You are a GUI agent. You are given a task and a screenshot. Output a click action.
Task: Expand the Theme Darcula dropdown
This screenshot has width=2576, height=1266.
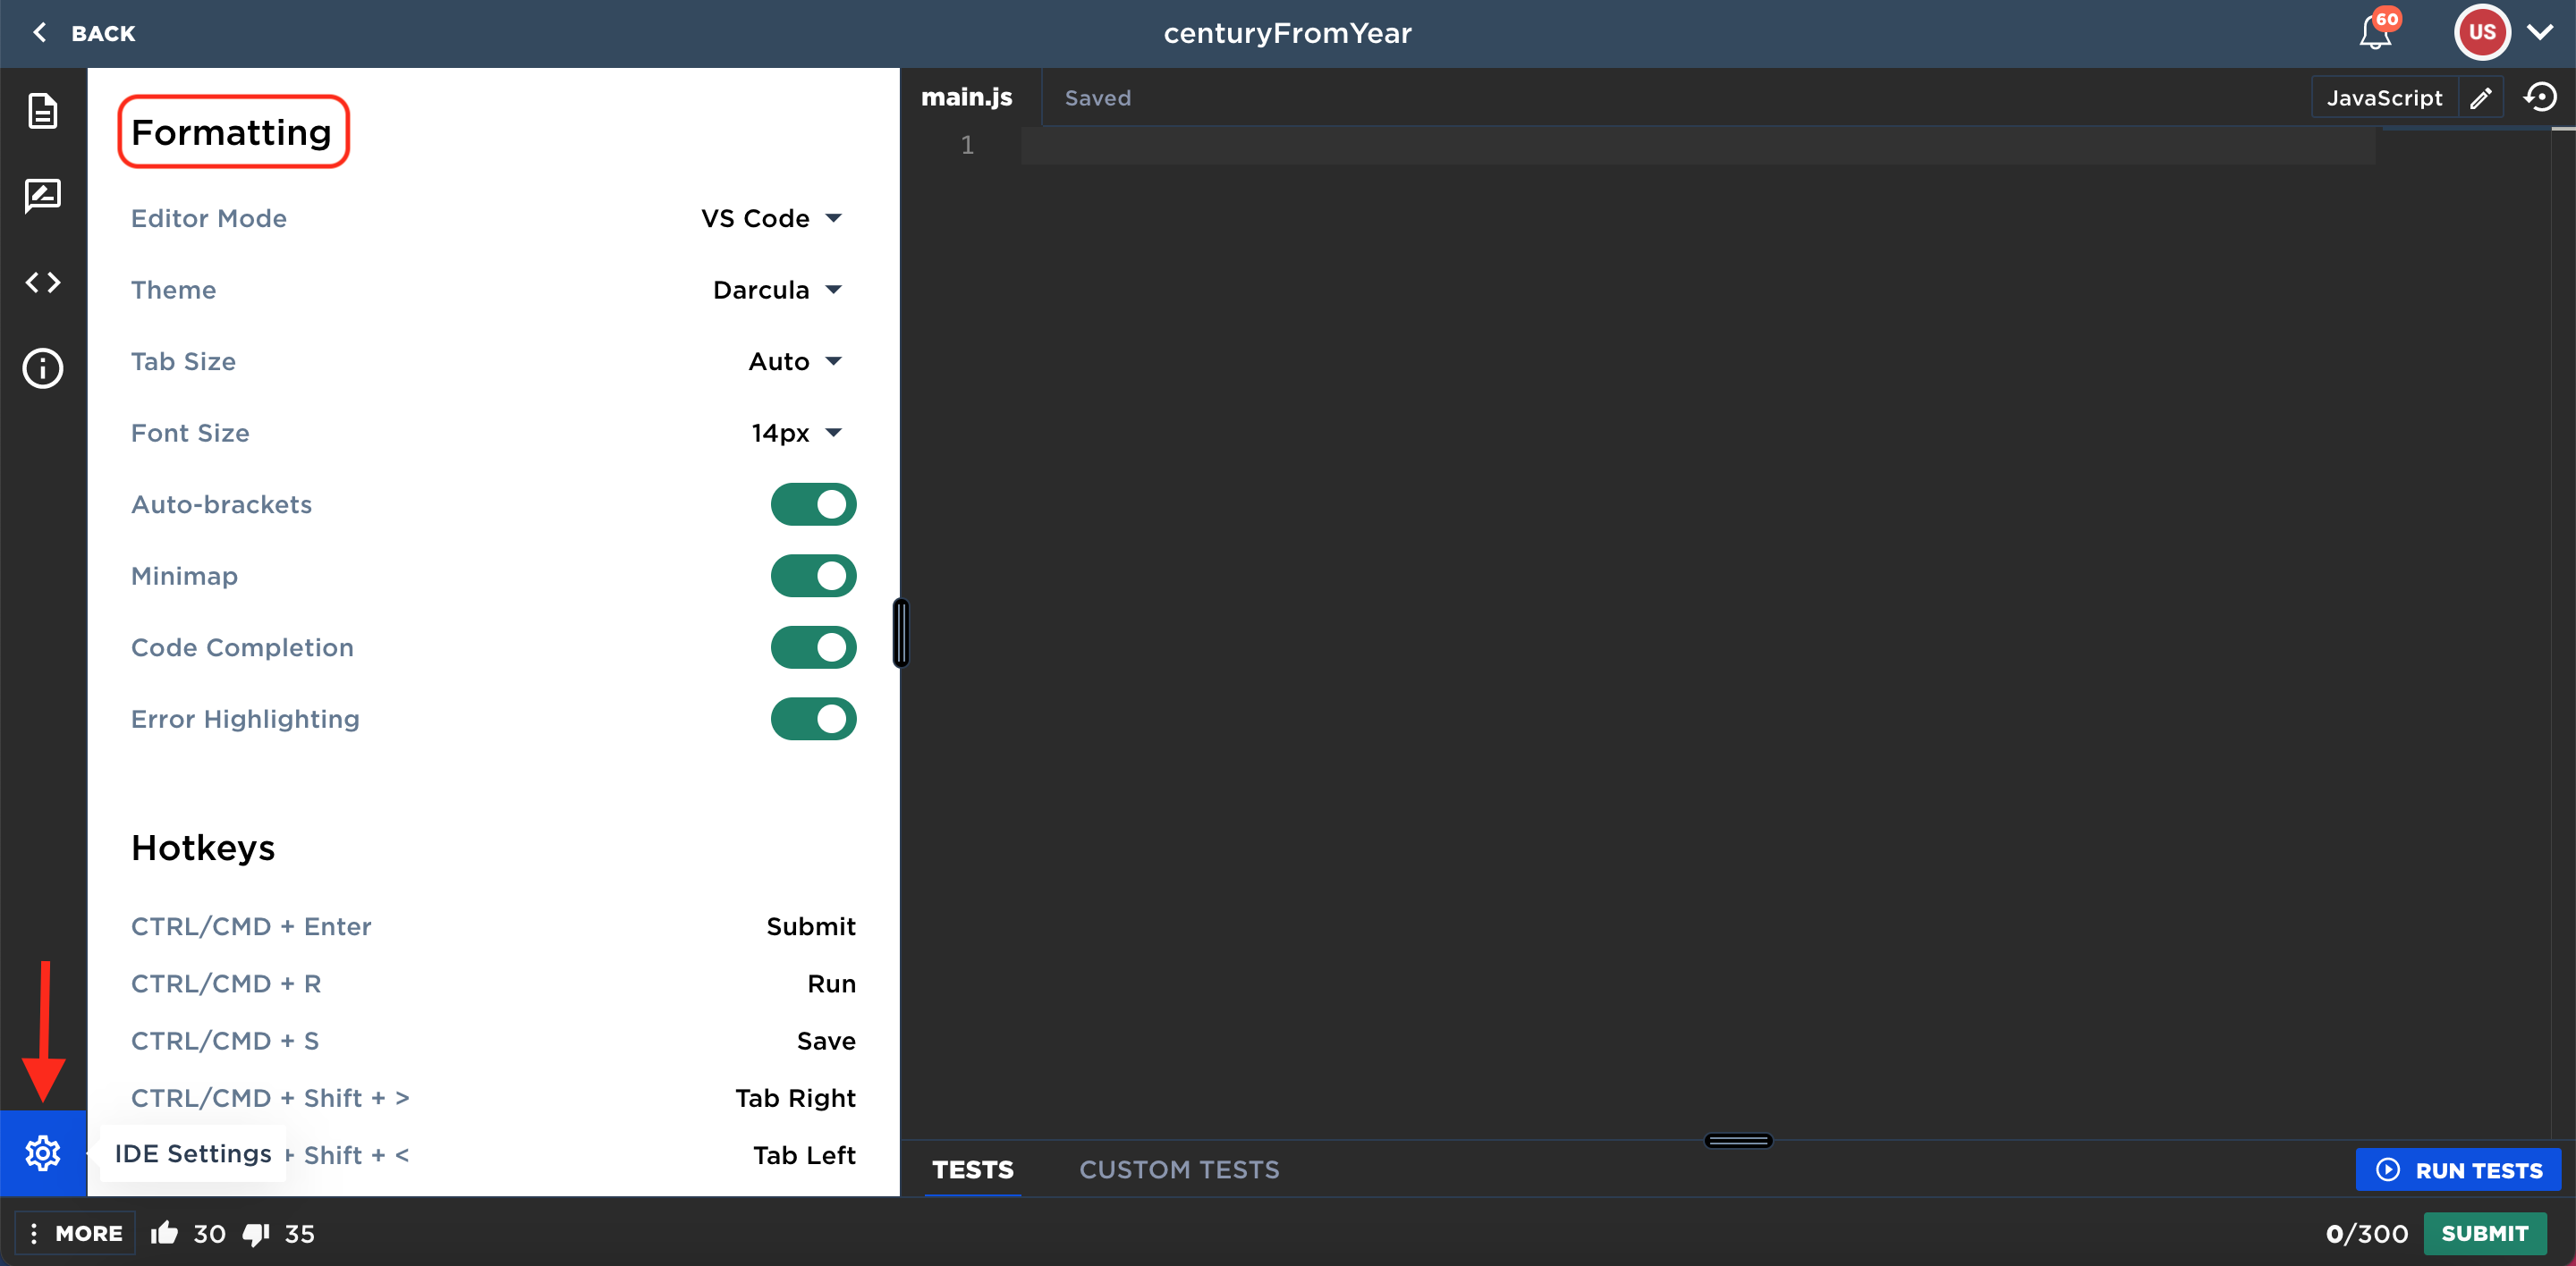pyautogui.click(x=777, y=290)
